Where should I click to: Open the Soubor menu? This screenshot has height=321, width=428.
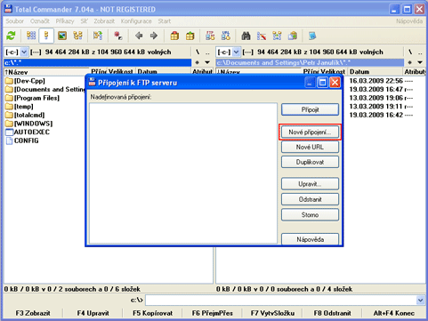pos(14,21)
